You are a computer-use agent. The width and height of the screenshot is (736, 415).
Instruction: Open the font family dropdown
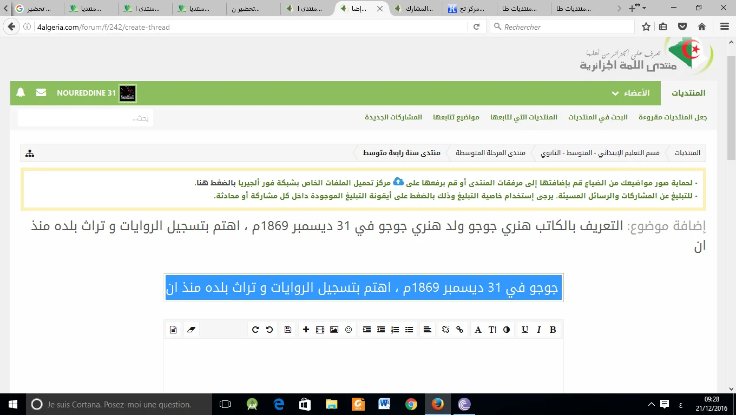(x=478, y=330)
